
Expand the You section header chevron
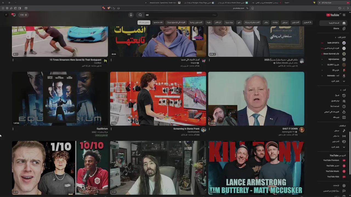[341, 90]
